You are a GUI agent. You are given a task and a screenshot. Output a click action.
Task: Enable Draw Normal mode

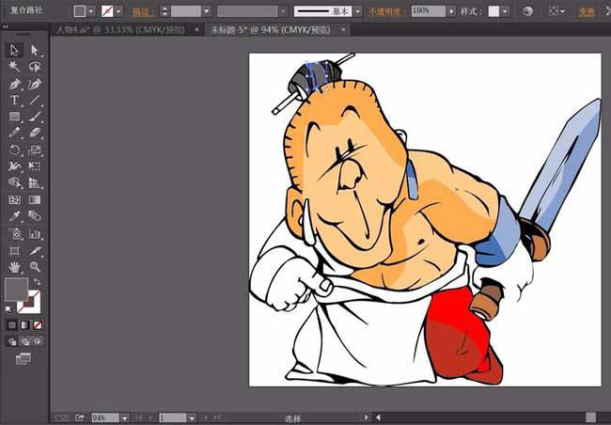point(12,342)
